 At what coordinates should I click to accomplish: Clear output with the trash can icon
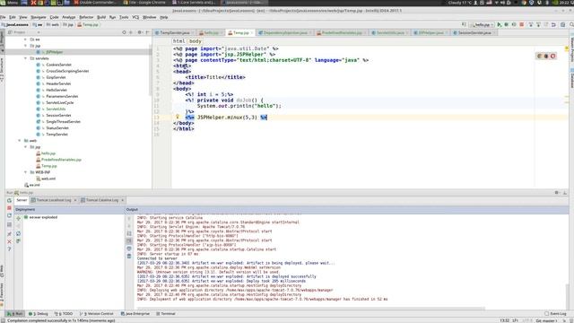129,256
